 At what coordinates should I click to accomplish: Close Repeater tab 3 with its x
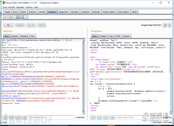tap(21, 18)
